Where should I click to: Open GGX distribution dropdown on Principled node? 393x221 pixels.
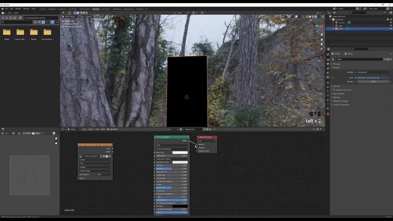(x=172, y=145)
